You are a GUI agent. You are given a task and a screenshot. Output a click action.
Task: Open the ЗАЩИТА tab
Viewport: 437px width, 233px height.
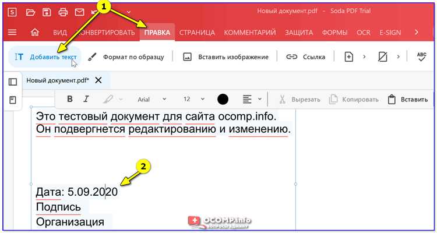(299, 33)
